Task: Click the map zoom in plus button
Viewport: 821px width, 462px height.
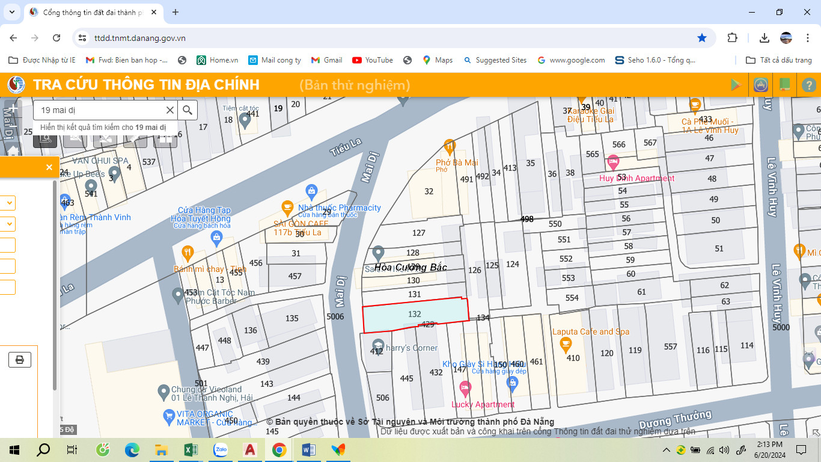Action: pyautogui.click(x=12, y=110)
